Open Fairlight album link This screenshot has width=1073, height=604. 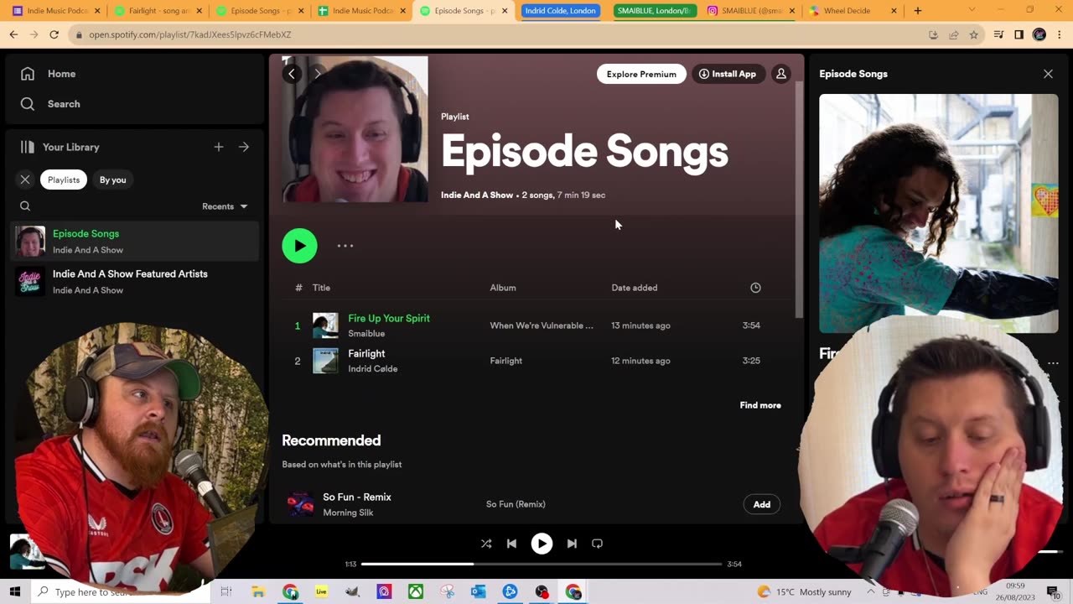click(x=505, y=361)
